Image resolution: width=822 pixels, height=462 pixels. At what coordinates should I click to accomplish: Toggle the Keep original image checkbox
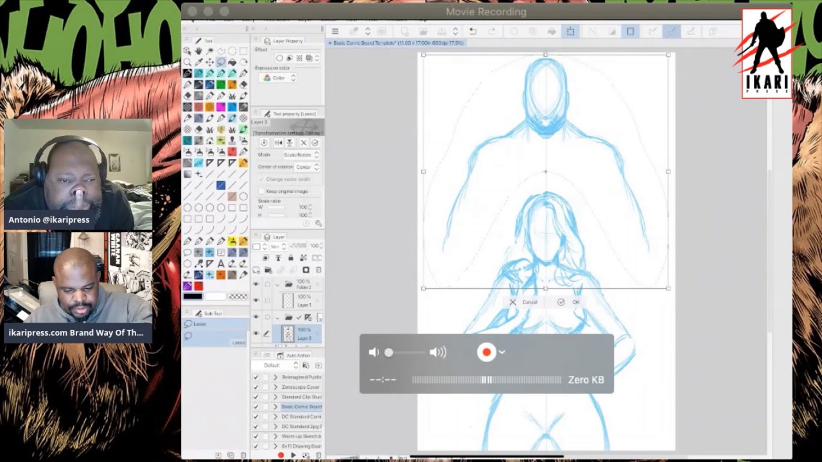[x=262, y=191]
